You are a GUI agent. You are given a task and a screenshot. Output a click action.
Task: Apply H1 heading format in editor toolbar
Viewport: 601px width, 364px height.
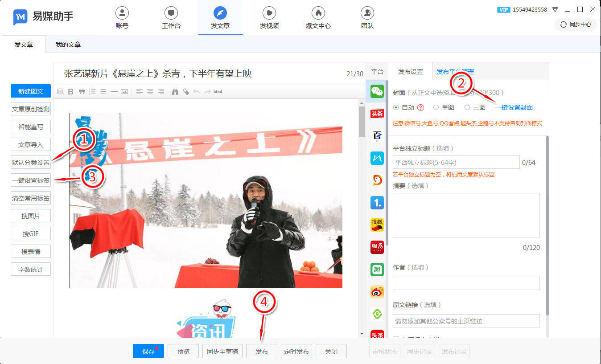(x=61, y=92)
